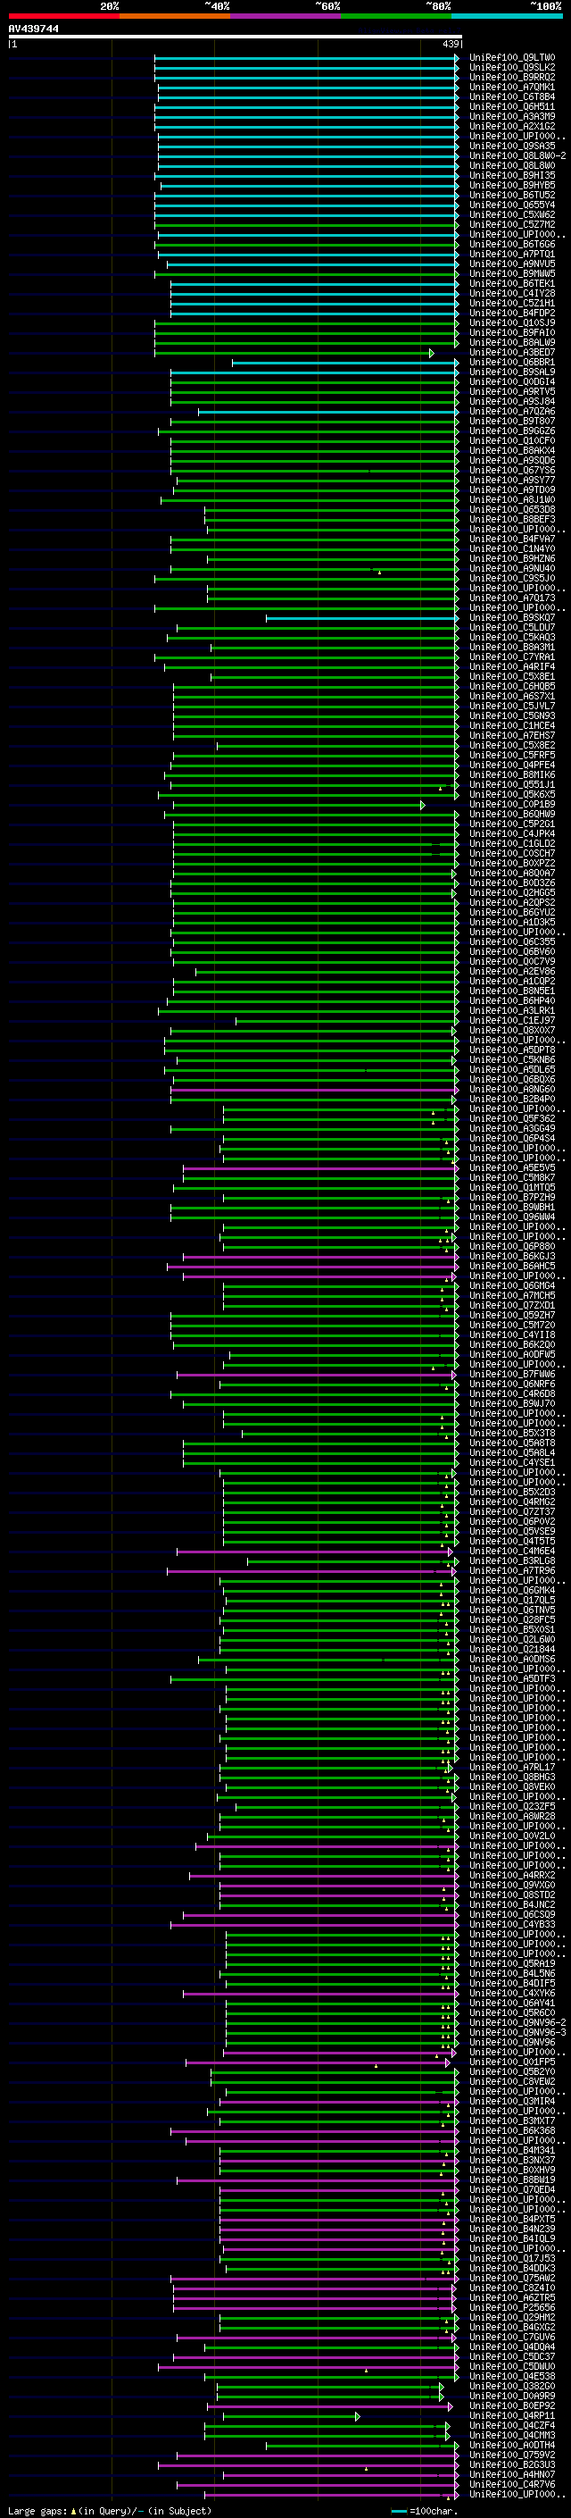
Task: Click the cyan alignment bar for UniRef100_Q6BBR1
Action: coord(344,363)
